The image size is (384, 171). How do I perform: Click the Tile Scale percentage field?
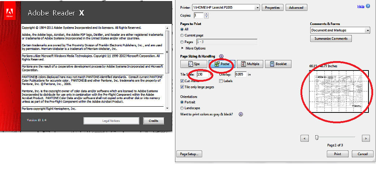tap(203, 74)
